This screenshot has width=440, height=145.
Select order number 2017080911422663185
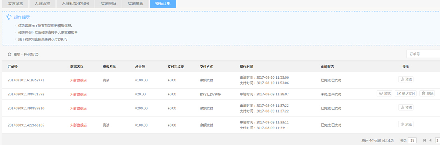(x=26, y=125)
